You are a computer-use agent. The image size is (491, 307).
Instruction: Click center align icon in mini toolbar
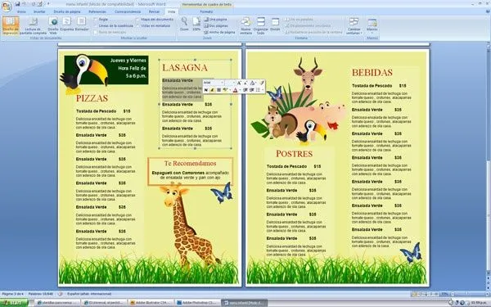[218, 90]
